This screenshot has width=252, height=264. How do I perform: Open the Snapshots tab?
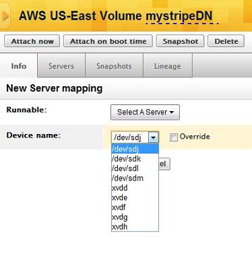[114, 66]
